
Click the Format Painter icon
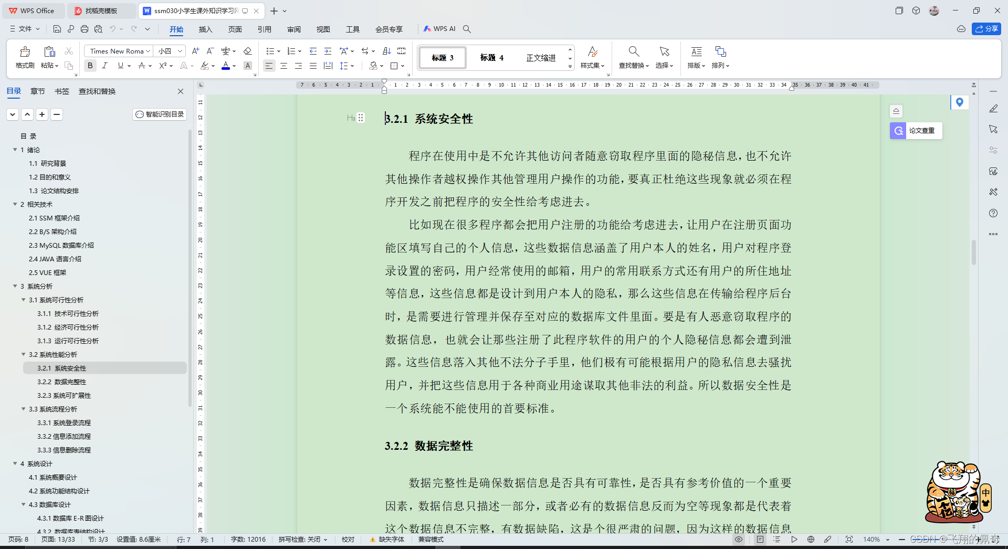click(25, 51)
